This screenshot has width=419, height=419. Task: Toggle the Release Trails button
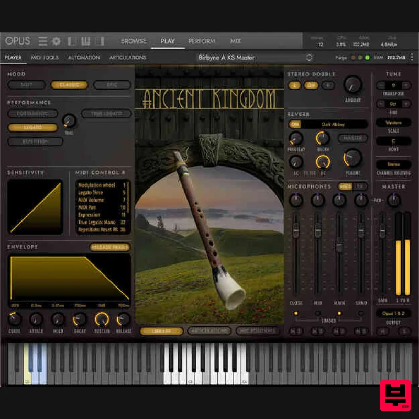coord(110,247)
